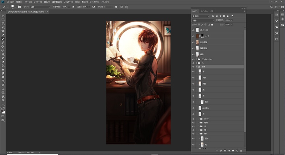Viewport: 285px width, 155px height.
Task: Open brush mode dropdown in options bar
Action: pyautogui.click(x=40, y=7)
